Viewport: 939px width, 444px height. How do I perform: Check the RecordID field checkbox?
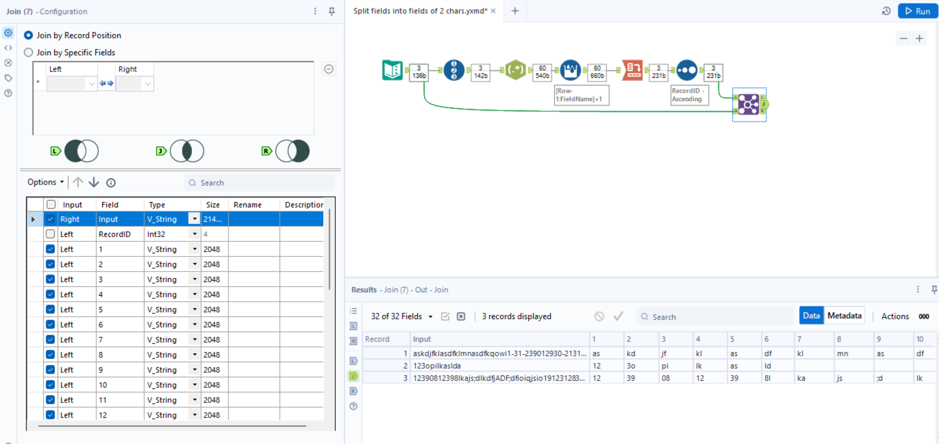point(50,234)
